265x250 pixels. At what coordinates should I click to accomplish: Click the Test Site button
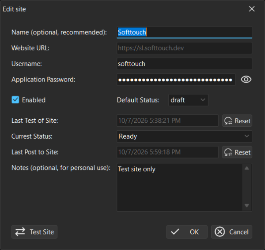34,232
